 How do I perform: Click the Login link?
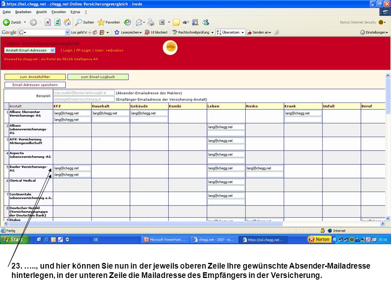point(68,50)
